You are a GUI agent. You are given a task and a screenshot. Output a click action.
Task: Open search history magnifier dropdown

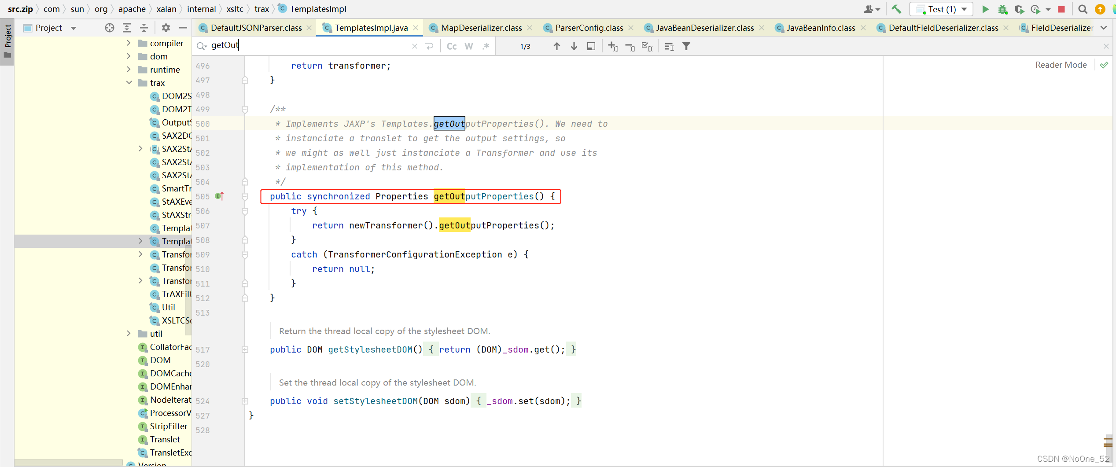click(x=202, y=46)
